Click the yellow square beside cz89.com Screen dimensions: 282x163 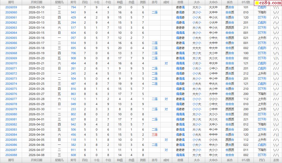[257, 3]
